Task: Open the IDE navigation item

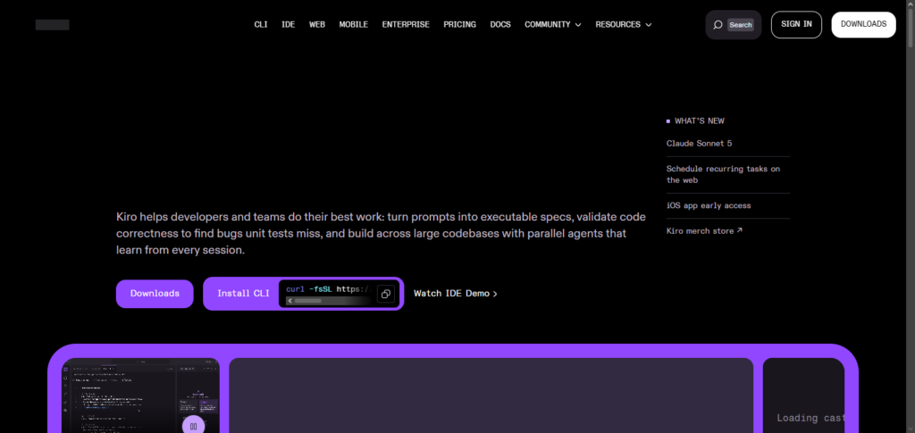Action: 289,24
